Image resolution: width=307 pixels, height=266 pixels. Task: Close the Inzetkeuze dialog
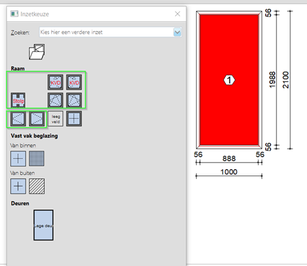pyautogui.click(x=177, y=14)
